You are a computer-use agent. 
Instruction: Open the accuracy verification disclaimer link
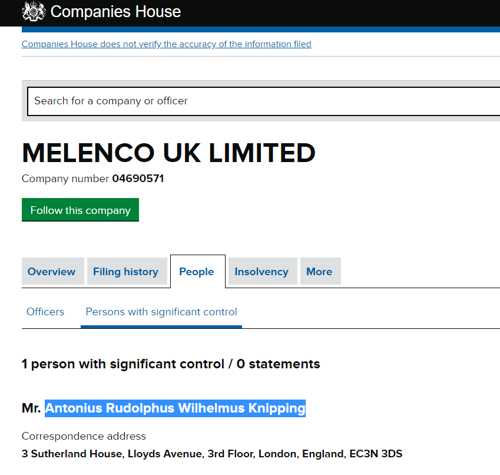(166, 44)
